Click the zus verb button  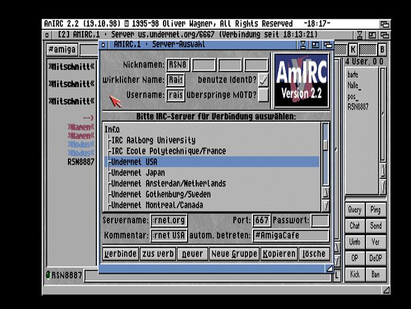[158, 253]
